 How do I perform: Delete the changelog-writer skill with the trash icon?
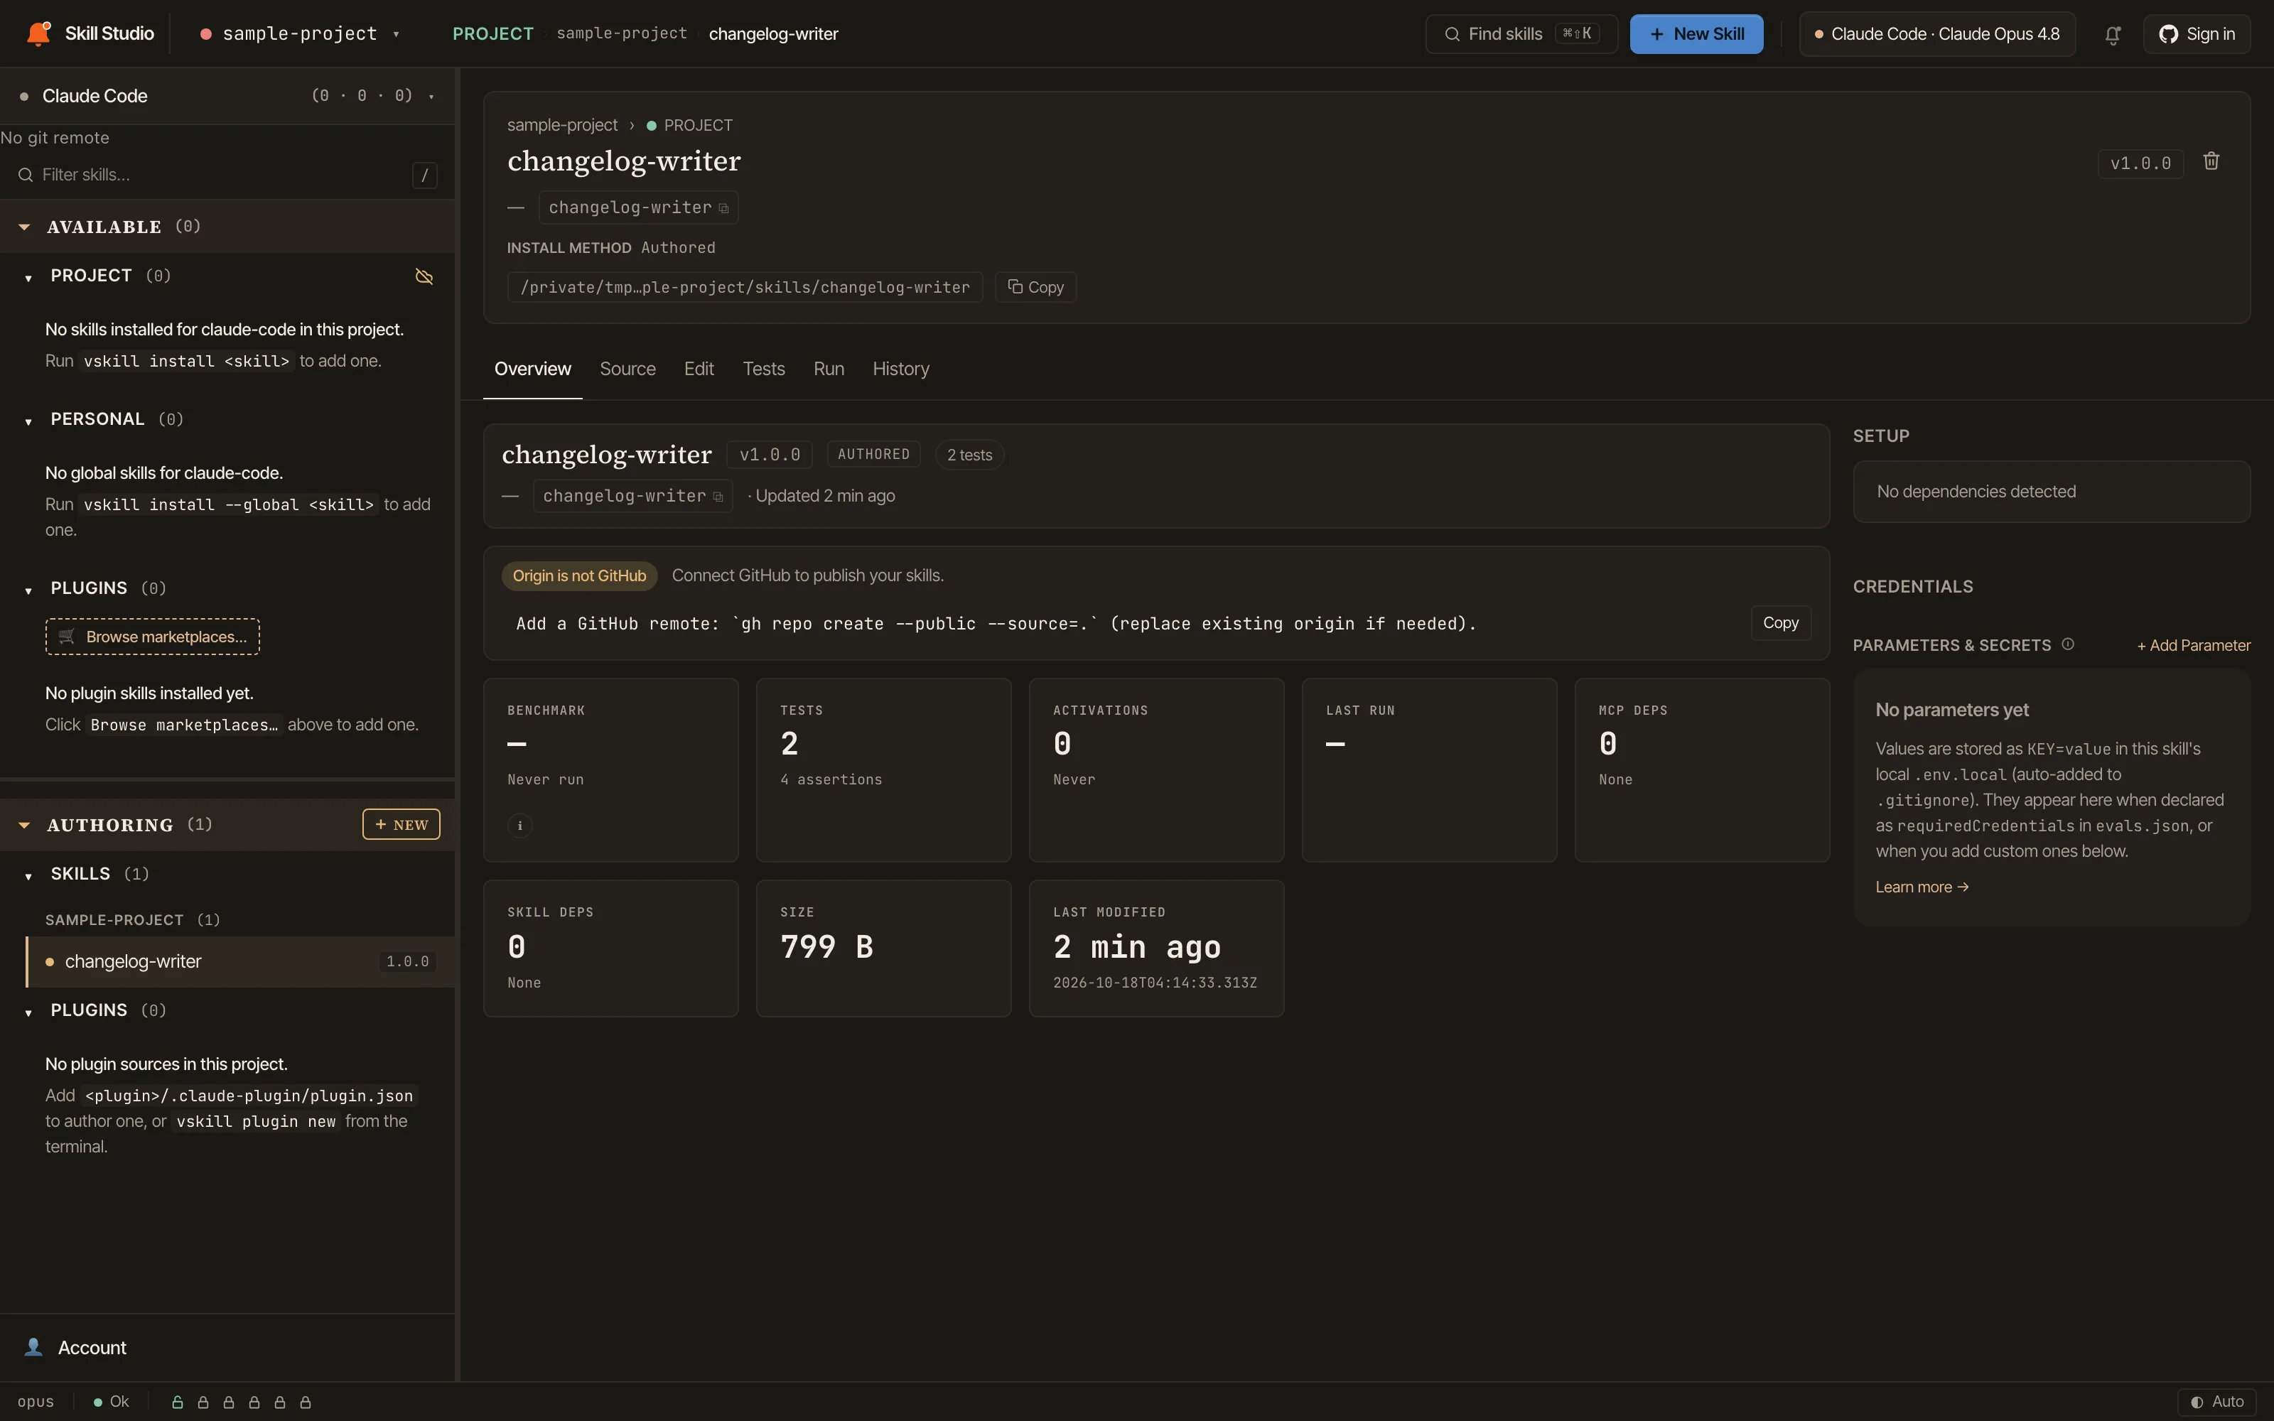(2211, 162)
